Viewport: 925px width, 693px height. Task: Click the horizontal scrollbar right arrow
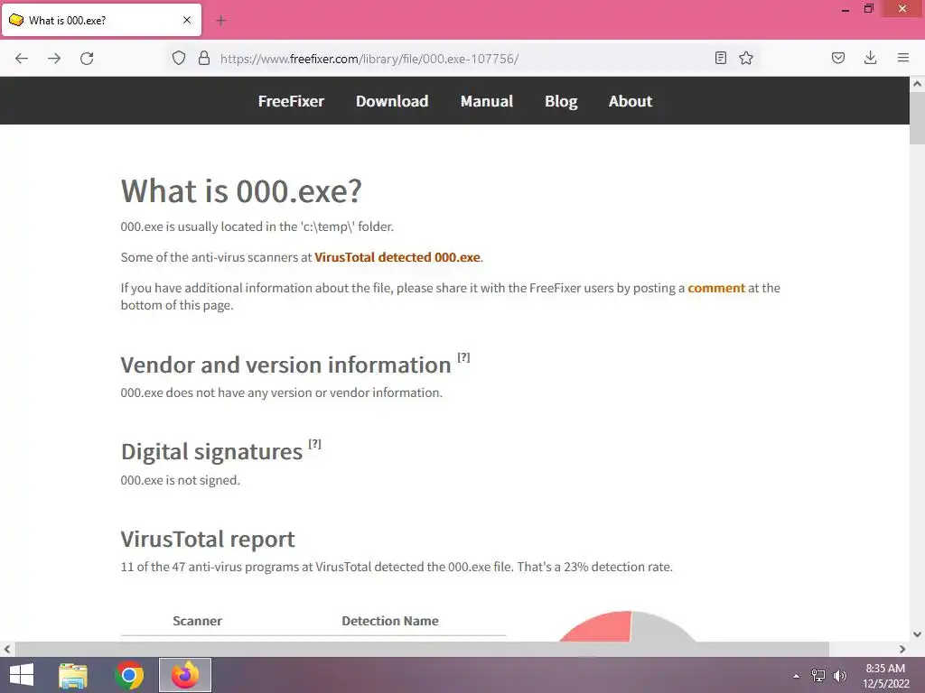coord(902,649)
